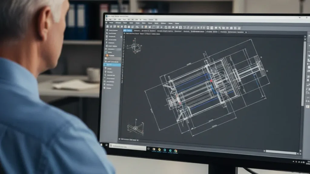Image resolution: width=310 pixels, height=174 pixels.
Task: Select the blue-highlighted row in the left sidebar
Action: [x=112, y=65]
